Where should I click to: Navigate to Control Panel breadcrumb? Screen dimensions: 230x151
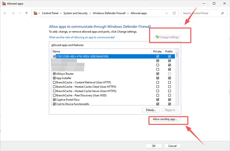(50, 13)
